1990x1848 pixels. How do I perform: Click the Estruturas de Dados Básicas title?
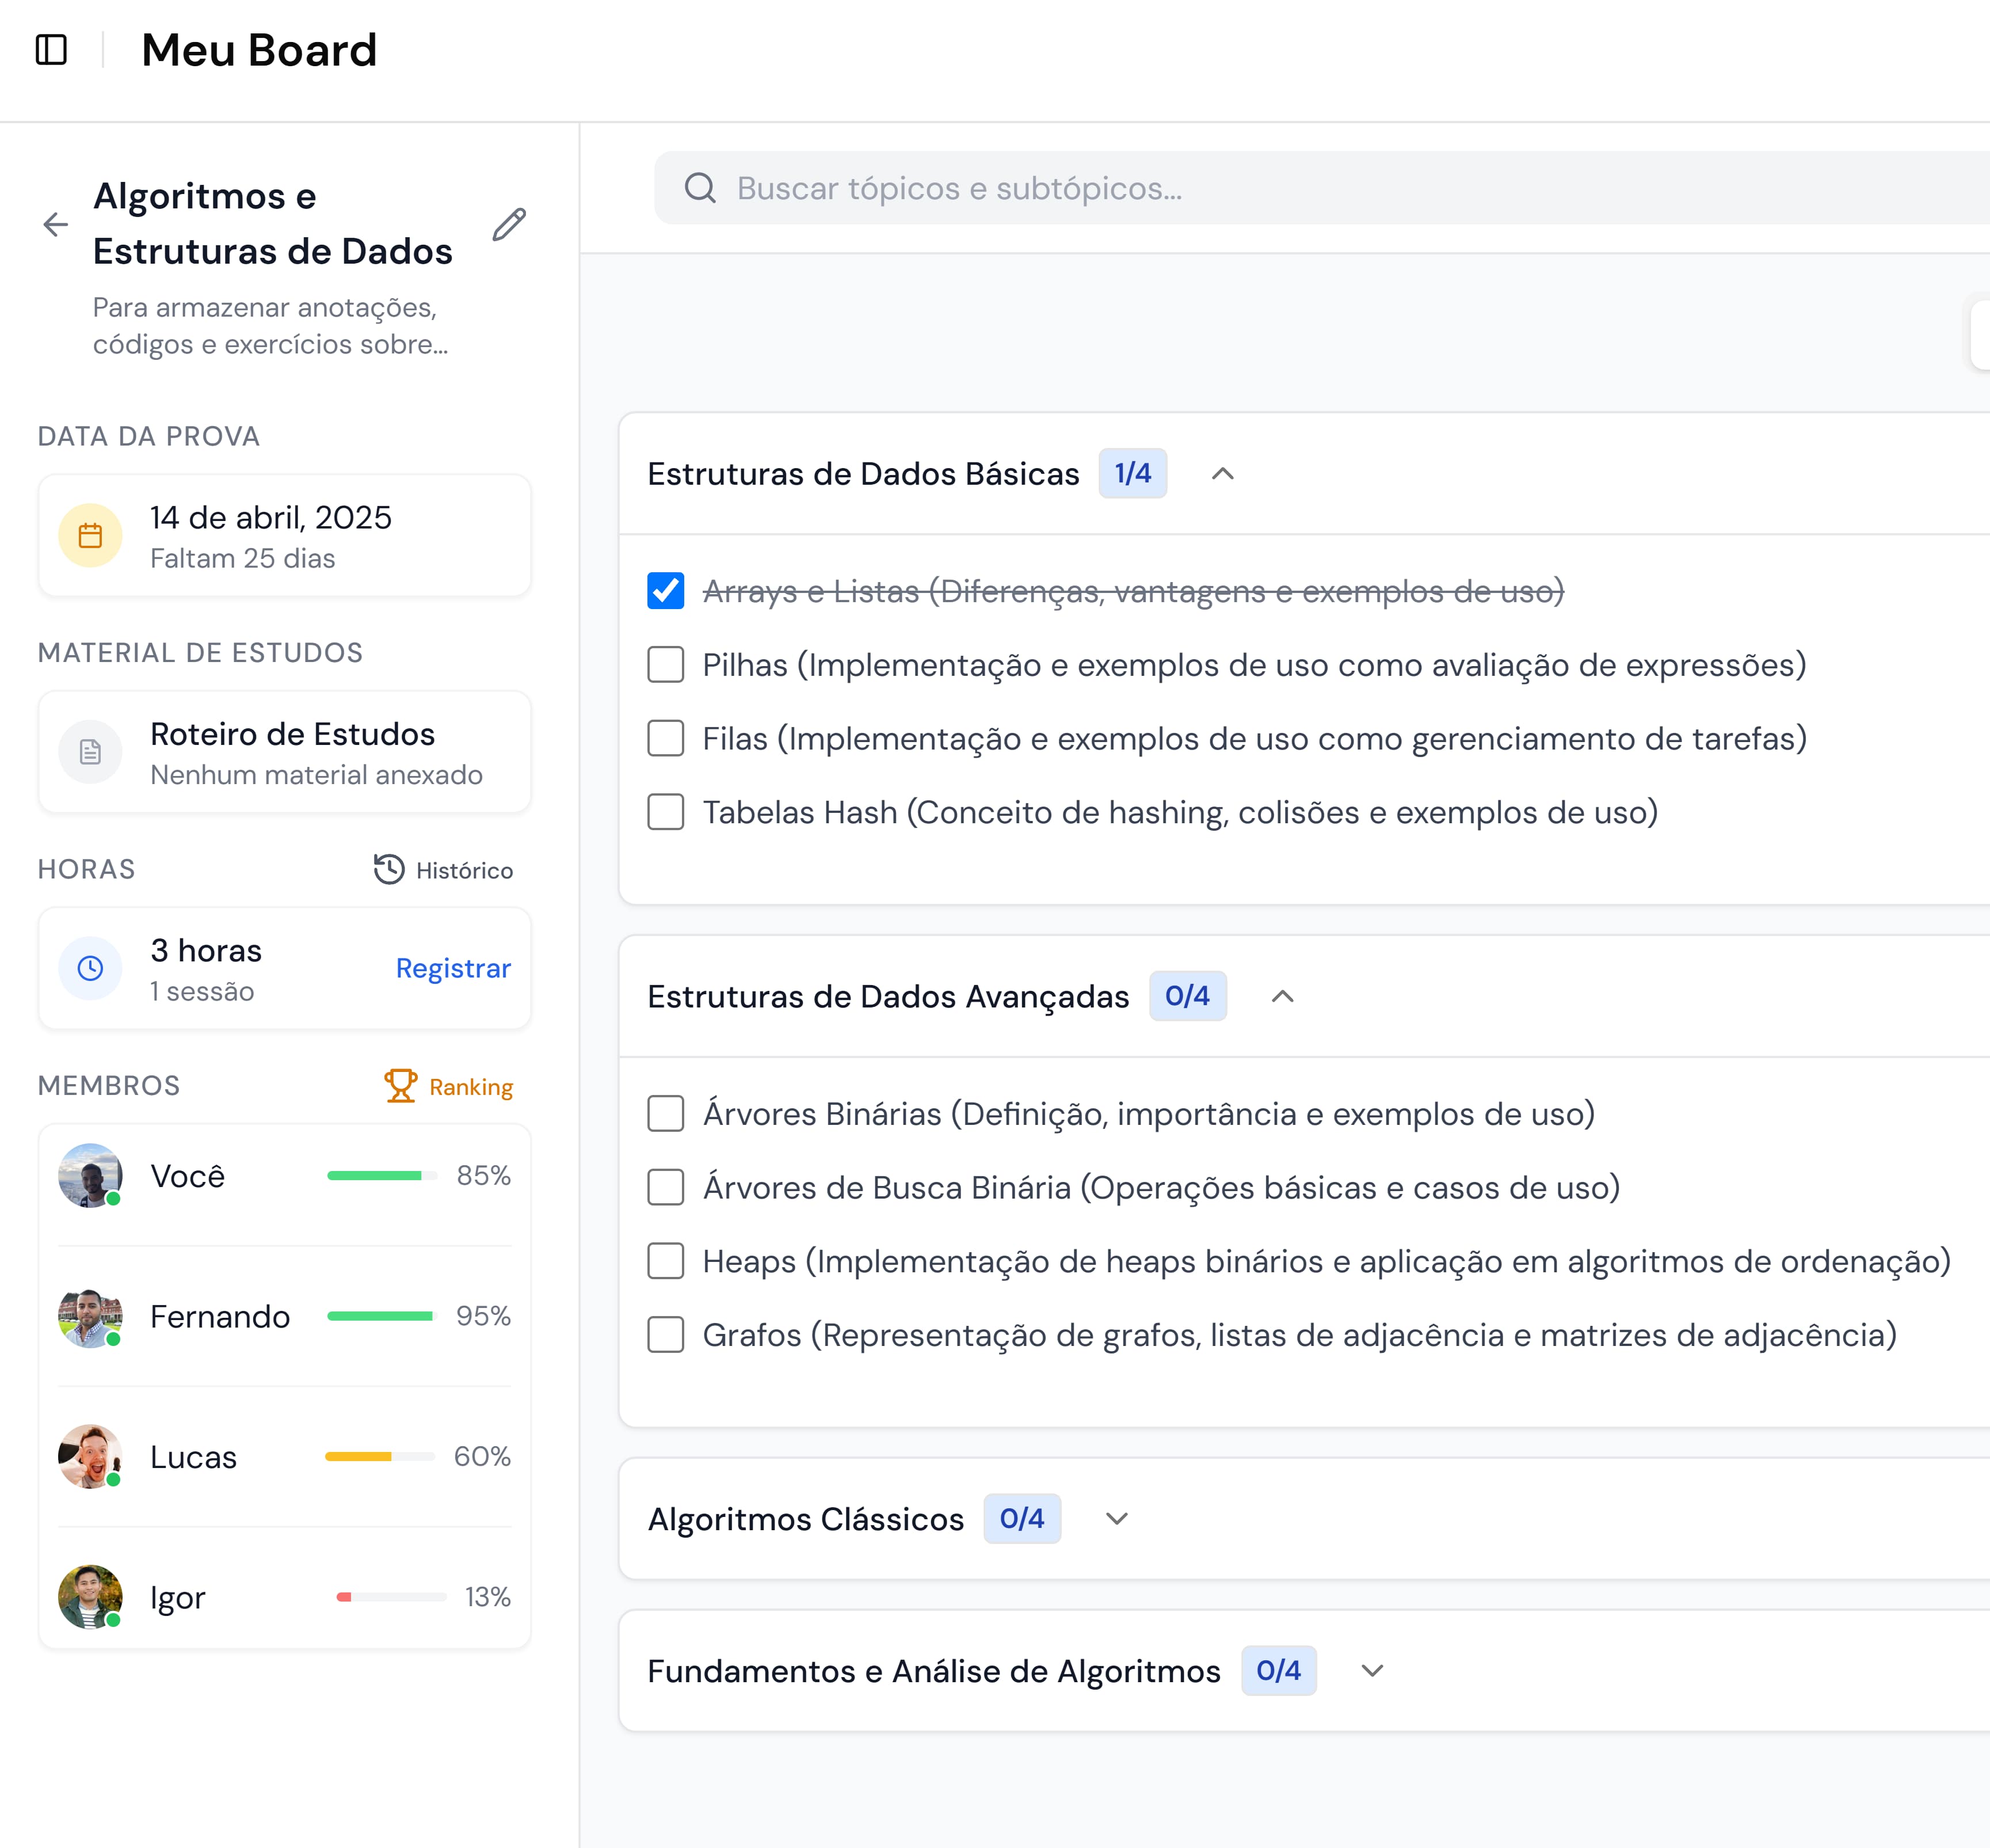[864, 473]
